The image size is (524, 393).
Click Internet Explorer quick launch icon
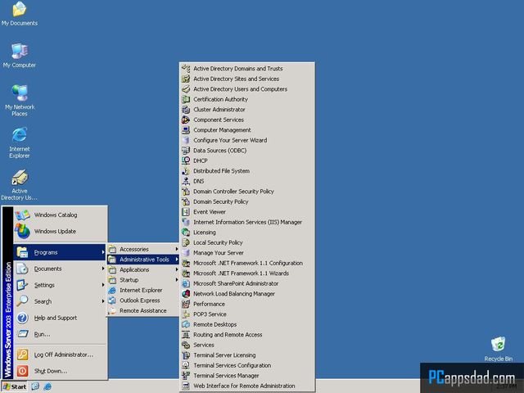click(47, 386)
